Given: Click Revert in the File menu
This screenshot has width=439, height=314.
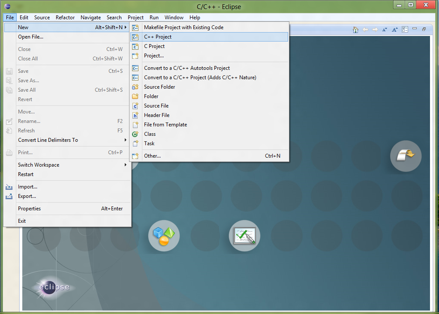Looking at the screenshot, I should click(x=67, y=99).
